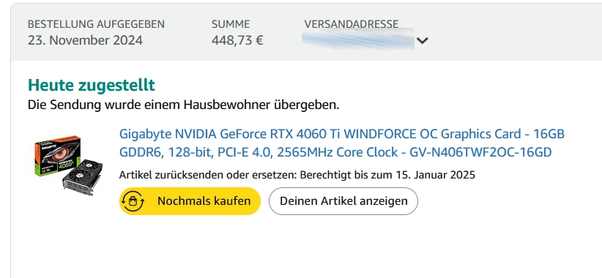The height and width of the screenshot is (278, 602).
Task: Click the buy-again basket icon
Action: click(133, 201)
